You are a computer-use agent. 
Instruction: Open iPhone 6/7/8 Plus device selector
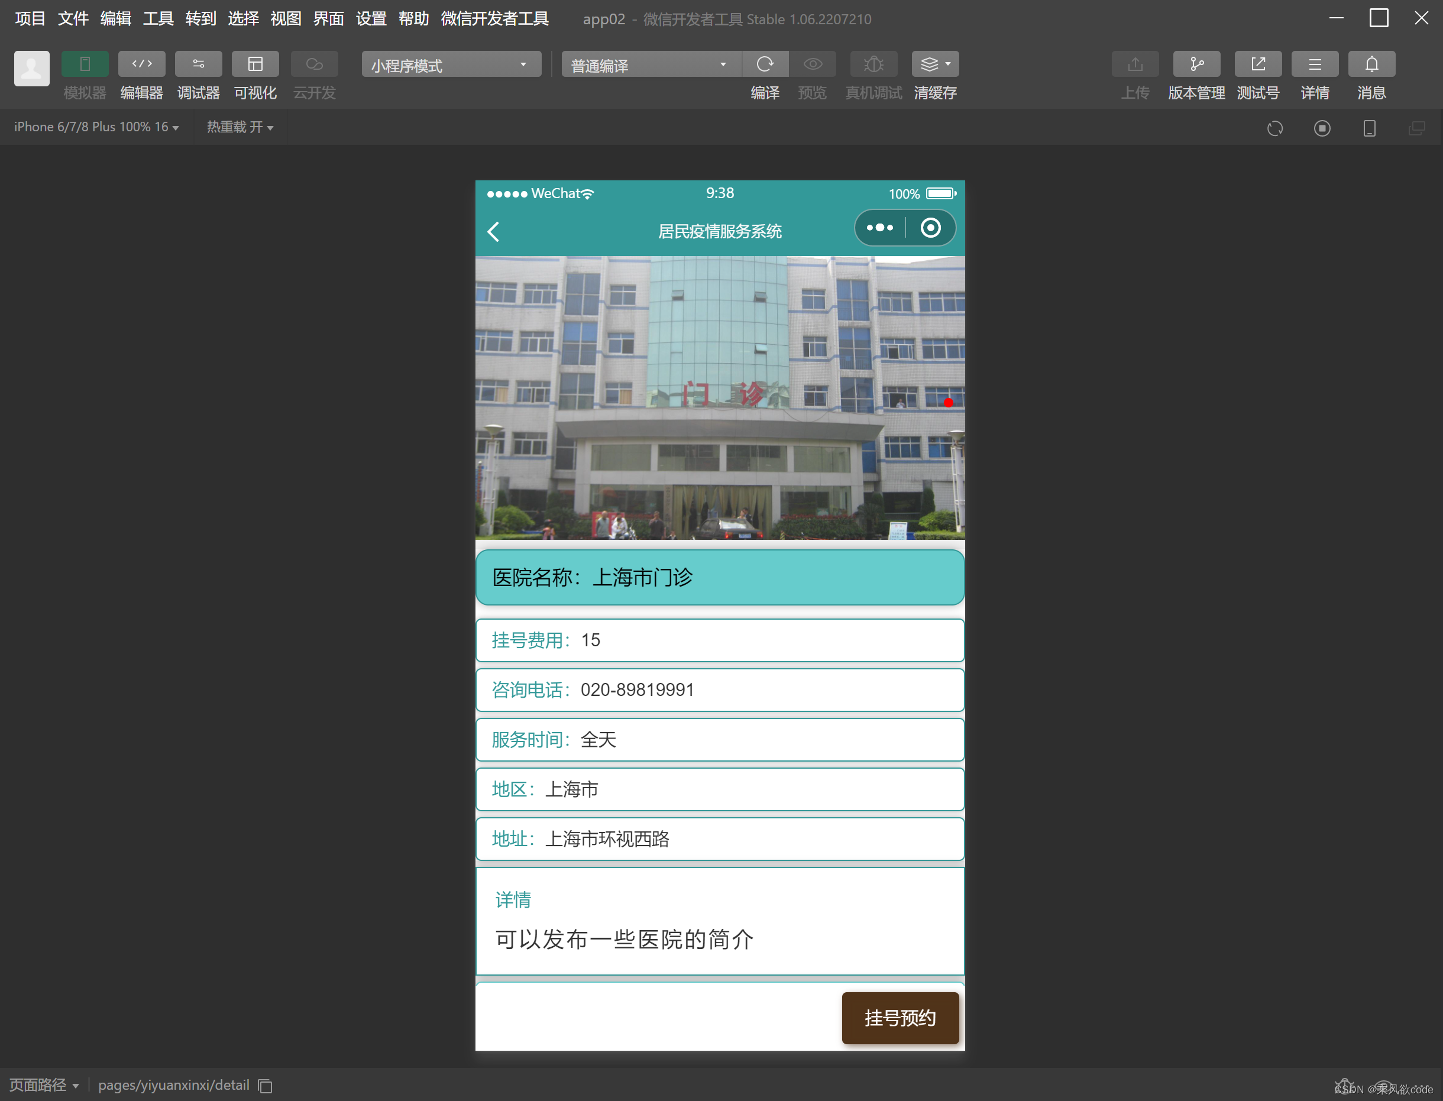click(x=96, y=127)
